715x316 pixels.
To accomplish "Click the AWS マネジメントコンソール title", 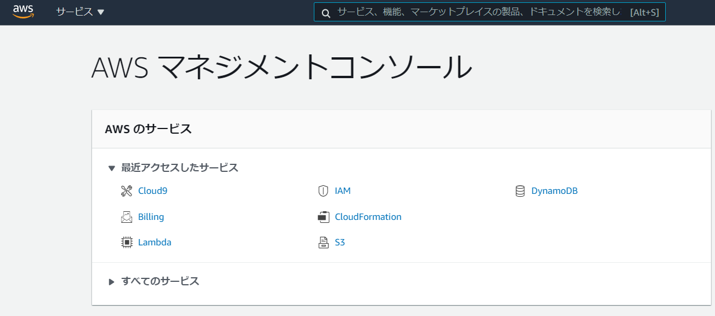I will pyautogui.click(x=282, y=67).
